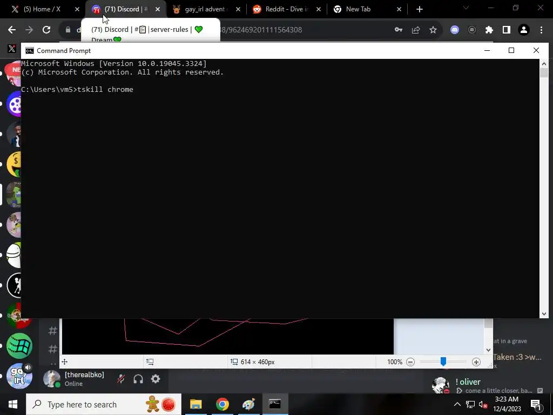Click the Command Prompt title bar icon
This screenshot has width=553, height=415.
[30, 50]
